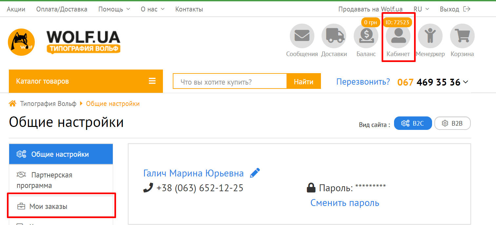Screen dimensions: 496x225
Task: Open Мои заказы in sidebar
Action: point(48,207)
